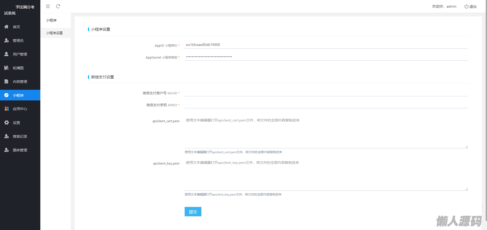Open 用户管理 via its user icon
487x230 pixels.
pyautogui.click(x=7, y=54)
